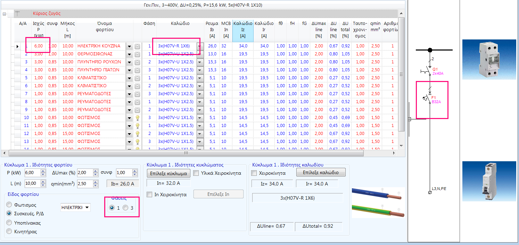The height and width of the screenshot is (245, 519).
Task: Click the L3,N,PE terminal symbol in diagram
Action: click(430, 192)
